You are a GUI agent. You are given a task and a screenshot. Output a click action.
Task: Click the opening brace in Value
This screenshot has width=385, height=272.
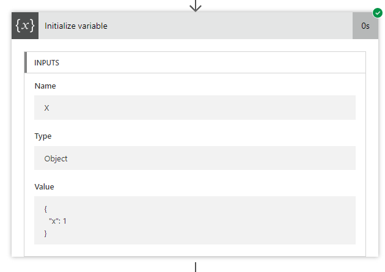tap(46, 208)
